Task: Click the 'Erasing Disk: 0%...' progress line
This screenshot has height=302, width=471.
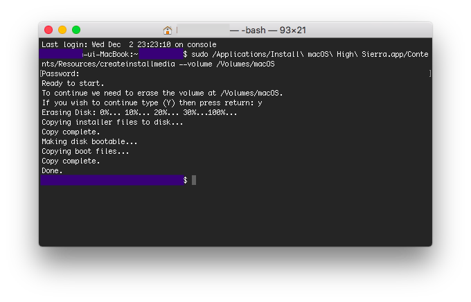Action: (139, 112)
